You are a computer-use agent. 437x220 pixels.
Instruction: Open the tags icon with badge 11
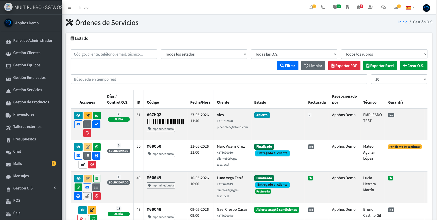point(336,7)
